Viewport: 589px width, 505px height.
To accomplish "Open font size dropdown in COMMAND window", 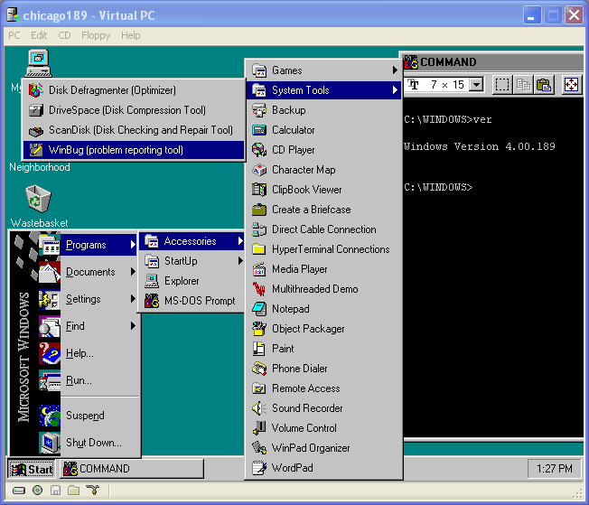I will tap(476, 85).
